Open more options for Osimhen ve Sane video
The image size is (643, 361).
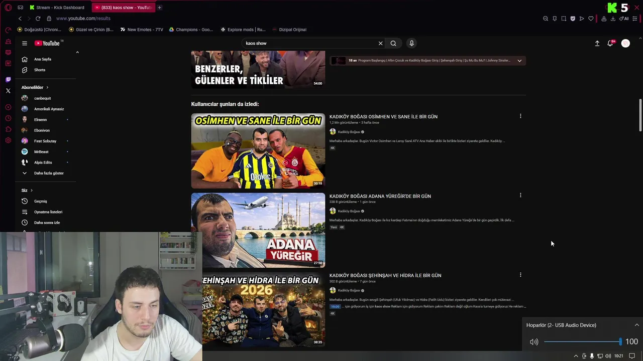click(520, 116)
